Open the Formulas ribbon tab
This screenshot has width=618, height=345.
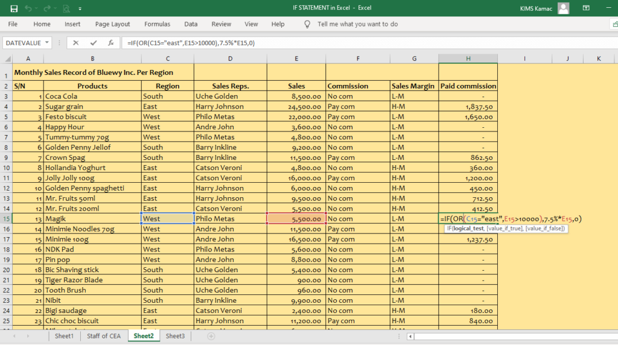(158, 24)
